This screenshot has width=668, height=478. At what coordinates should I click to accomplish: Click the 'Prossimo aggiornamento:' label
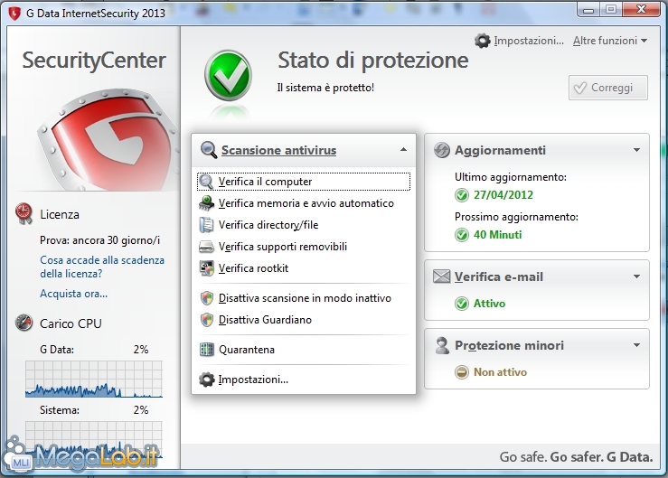tap(516, 217)
